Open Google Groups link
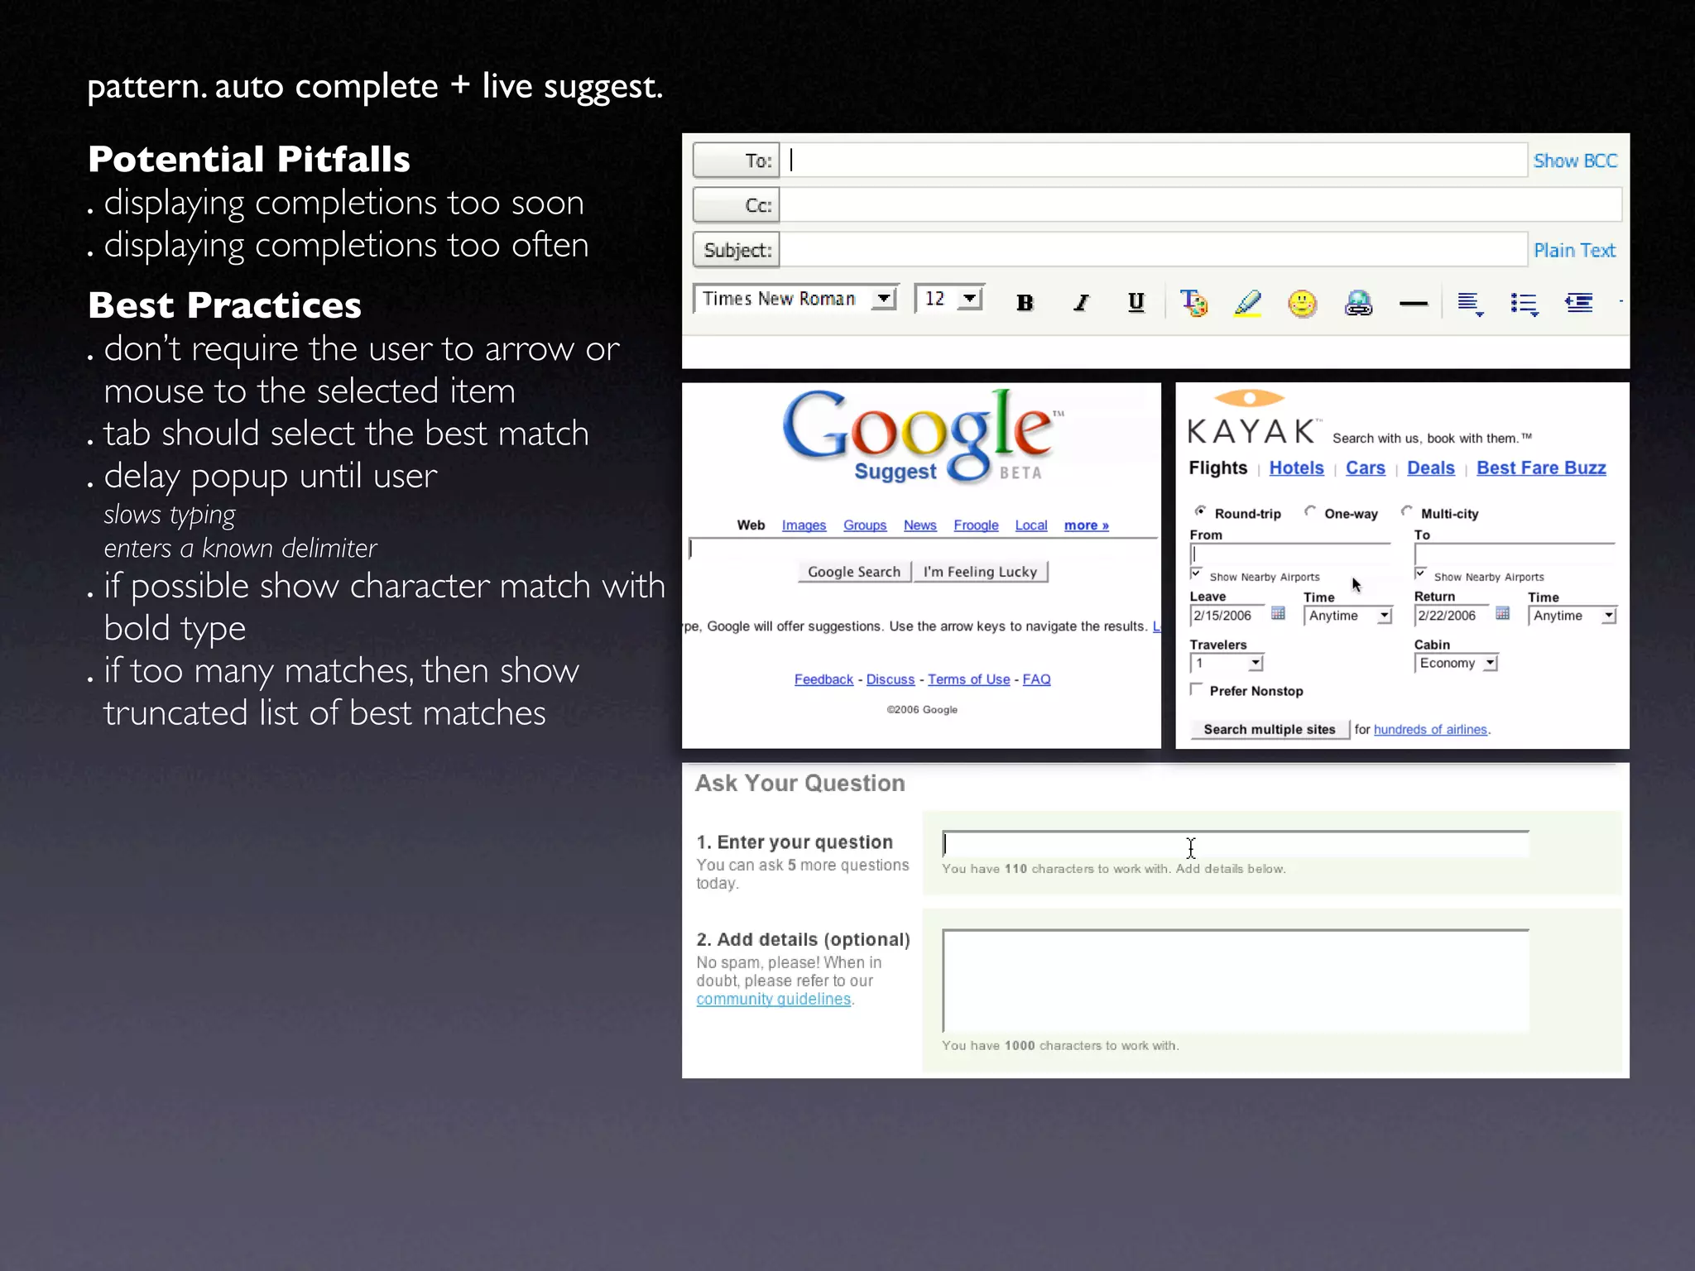This screenshot has height=1271, width=1695. point(865,525)
